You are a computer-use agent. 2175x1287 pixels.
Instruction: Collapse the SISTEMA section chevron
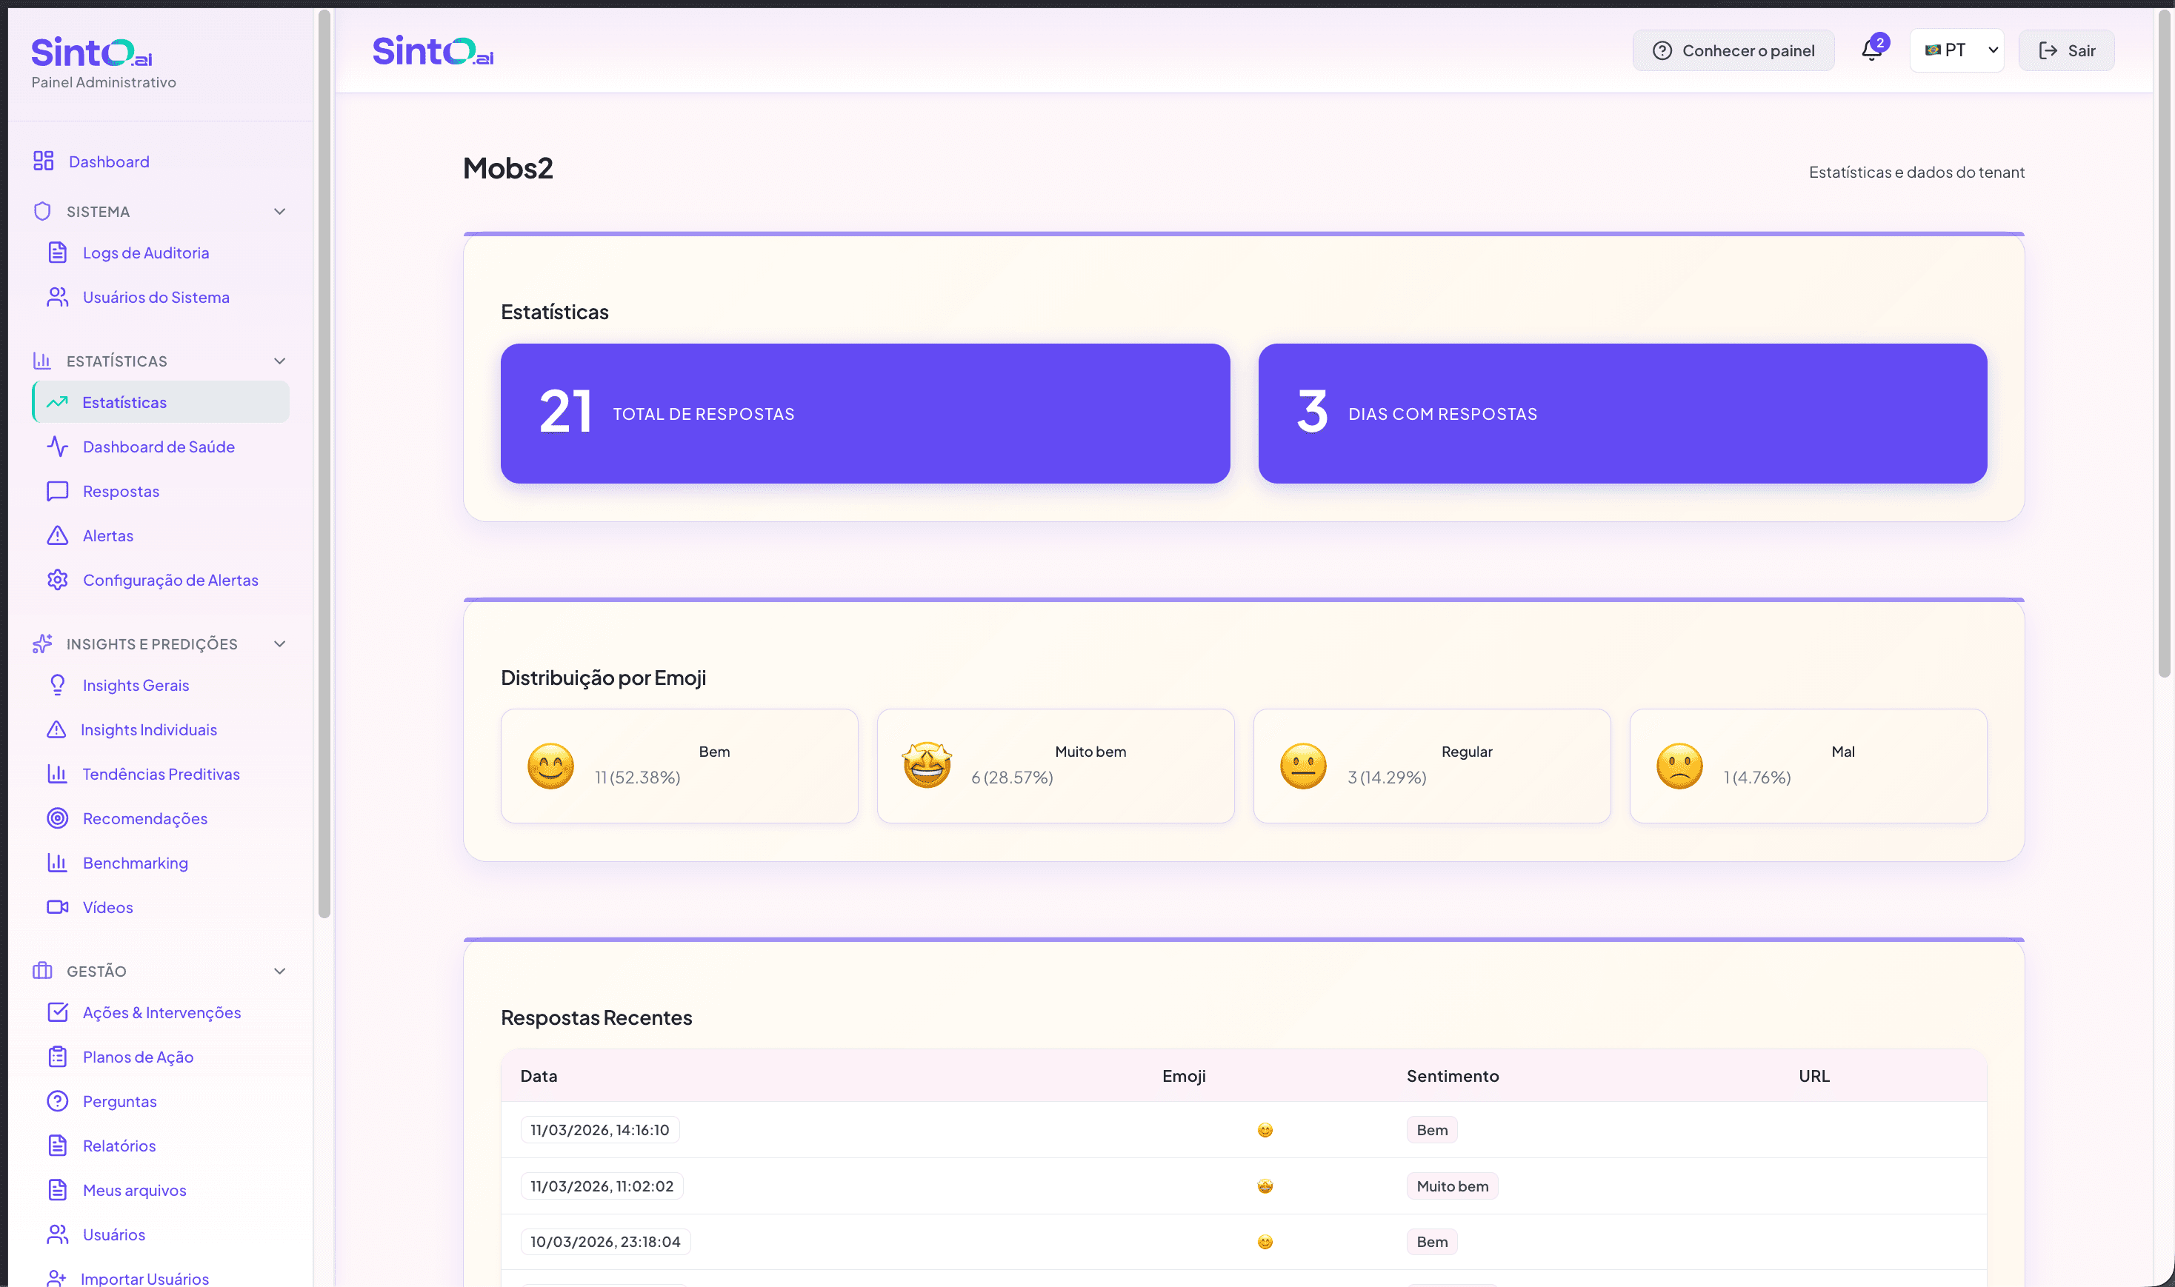click(279, 212)
